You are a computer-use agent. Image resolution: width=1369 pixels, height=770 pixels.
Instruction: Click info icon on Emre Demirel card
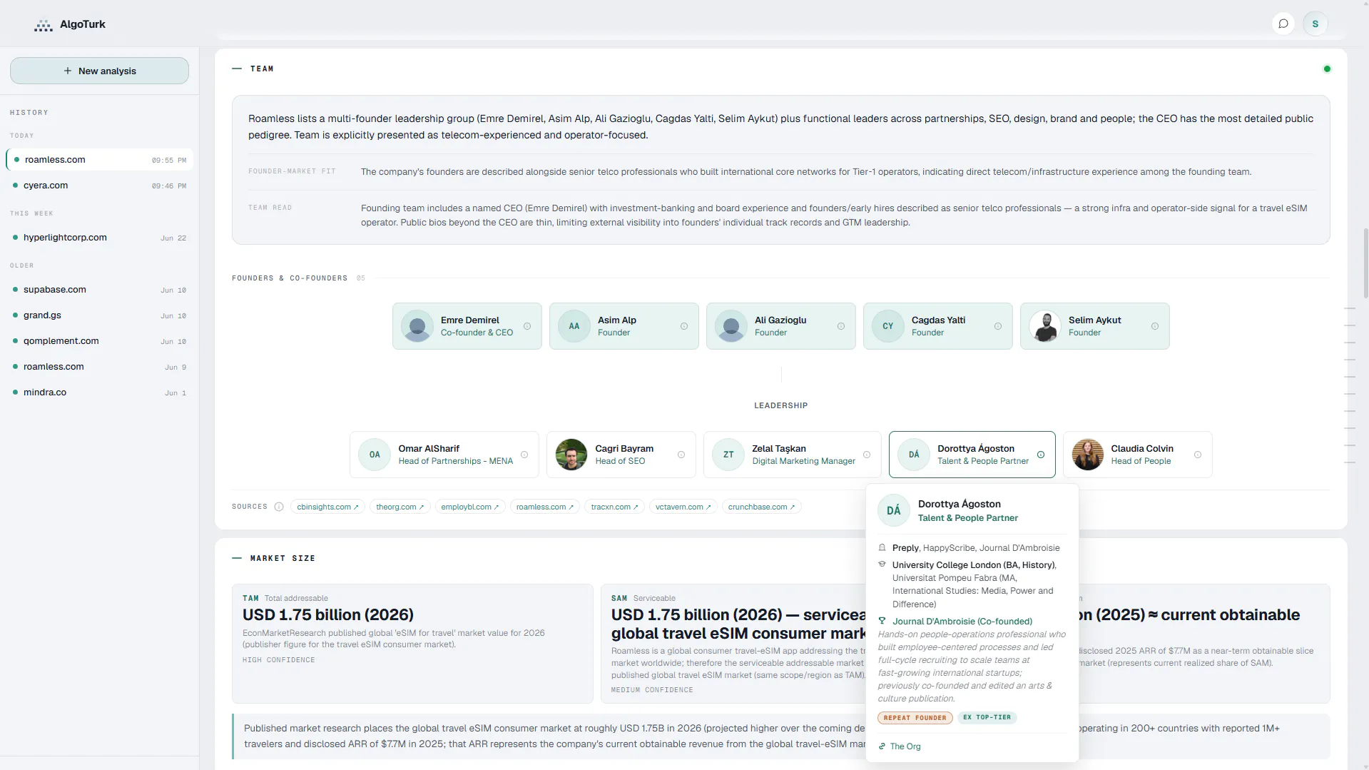527,326
